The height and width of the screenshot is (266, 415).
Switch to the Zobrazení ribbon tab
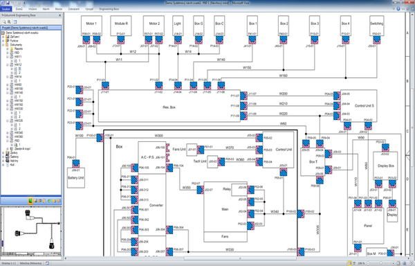pyautogui.click(x=73, y=9)
